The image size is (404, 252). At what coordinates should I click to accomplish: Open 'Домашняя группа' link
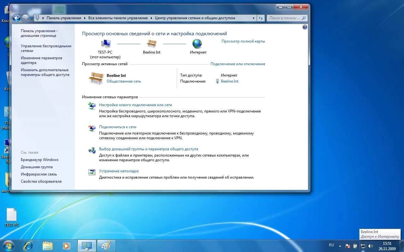37,167
